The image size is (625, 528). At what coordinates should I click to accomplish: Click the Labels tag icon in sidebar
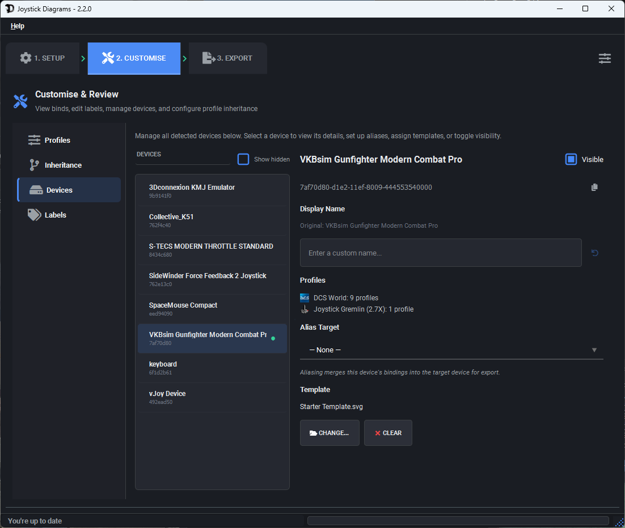pos(34,215)
